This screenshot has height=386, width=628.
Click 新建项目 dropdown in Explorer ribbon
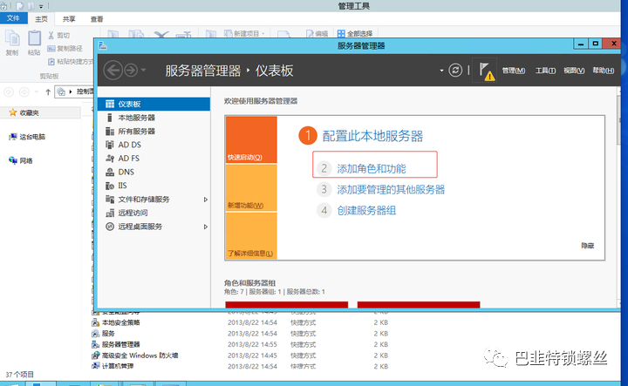[244, 34]
